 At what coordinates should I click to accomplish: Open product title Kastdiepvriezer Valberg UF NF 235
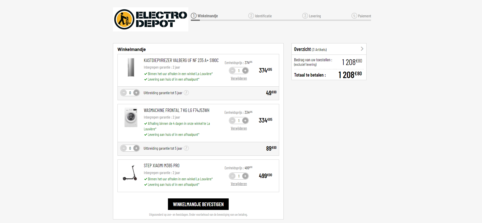181,60
